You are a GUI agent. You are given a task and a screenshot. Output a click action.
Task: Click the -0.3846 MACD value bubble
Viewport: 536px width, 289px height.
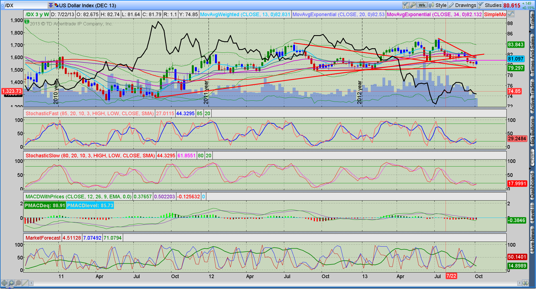pos(516,220)
